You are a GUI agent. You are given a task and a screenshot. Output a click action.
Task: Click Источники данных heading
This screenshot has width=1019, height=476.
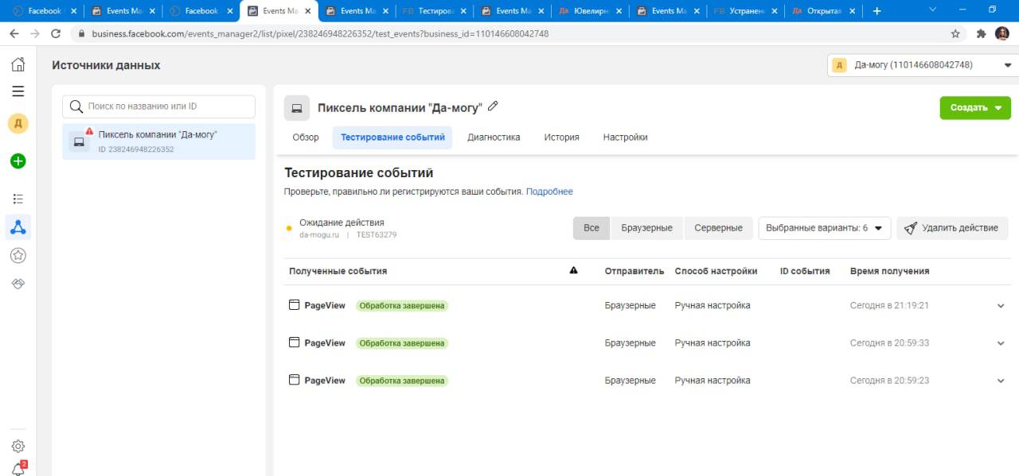[x=106, y=65]
